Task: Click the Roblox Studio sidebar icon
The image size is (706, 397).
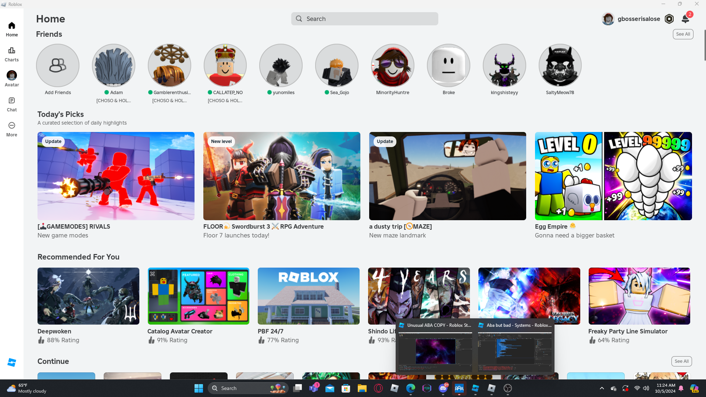Action: click(x=12, y=362)
